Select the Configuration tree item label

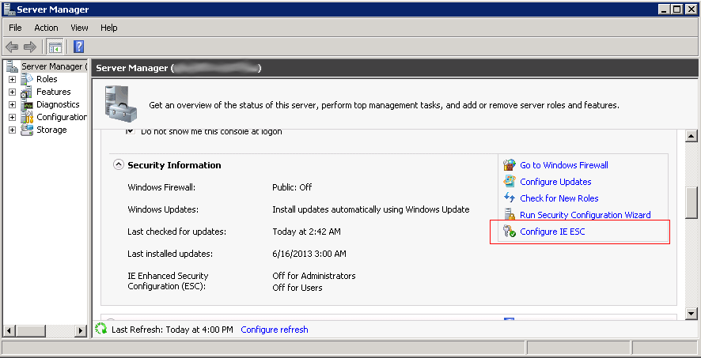(62, 117)
